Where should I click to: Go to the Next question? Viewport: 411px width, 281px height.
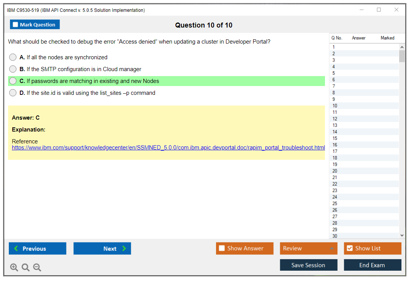(x=102, y=249)
